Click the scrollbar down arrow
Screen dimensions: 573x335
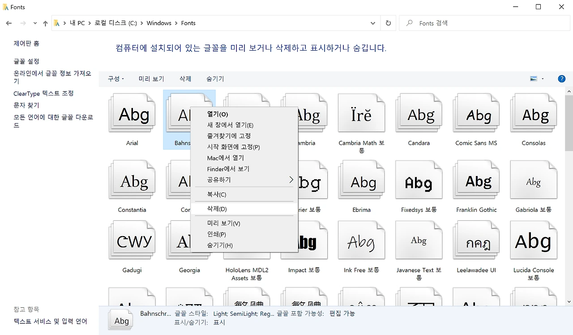[569, 302]
